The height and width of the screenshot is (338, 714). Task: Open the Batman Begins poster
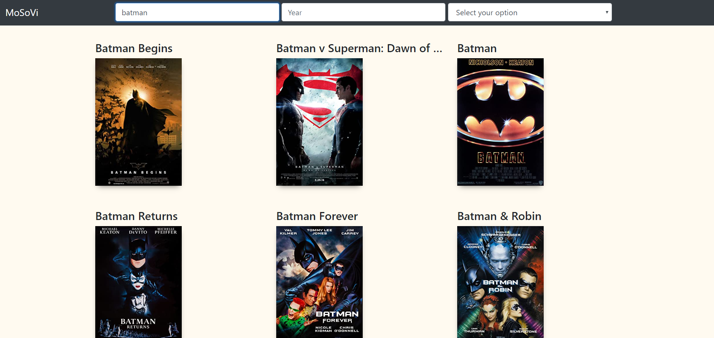[138, 122]
